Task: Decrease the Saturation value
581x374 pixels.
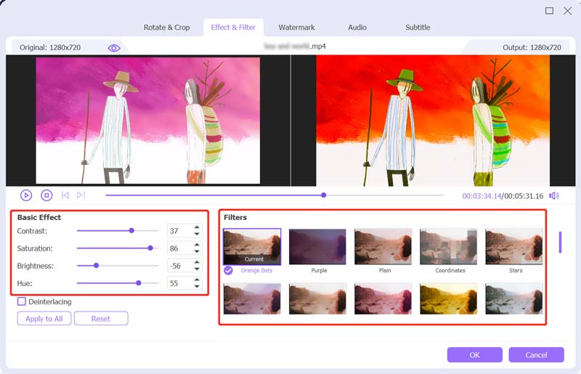Action: 197,251
